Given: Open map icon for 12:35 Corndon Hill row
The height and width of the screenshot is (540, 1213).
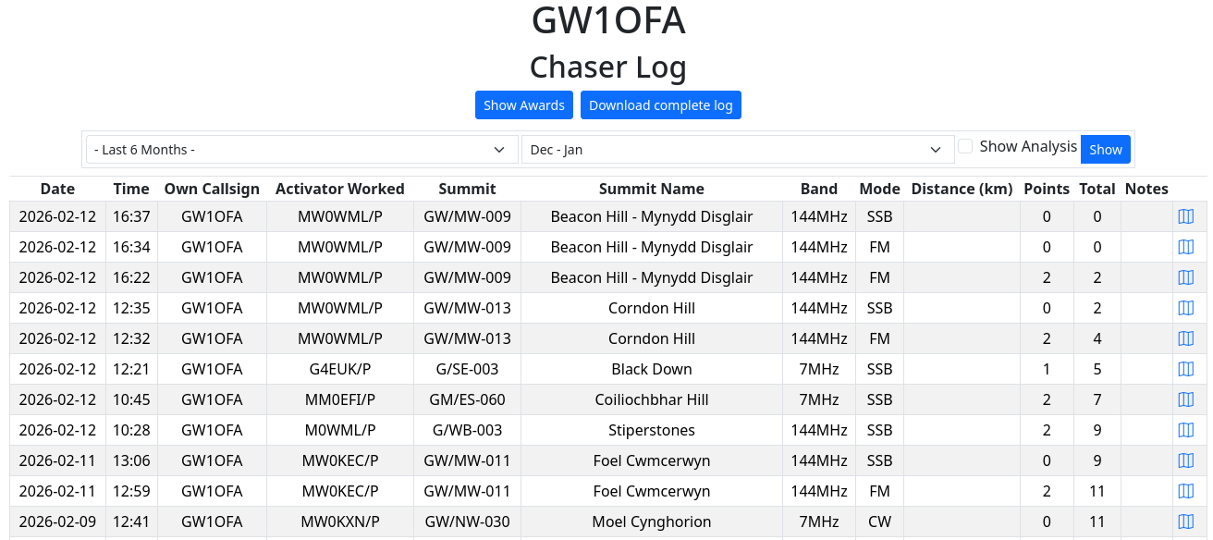Looking at the screenshot, I should click(x=1185, y=308).
